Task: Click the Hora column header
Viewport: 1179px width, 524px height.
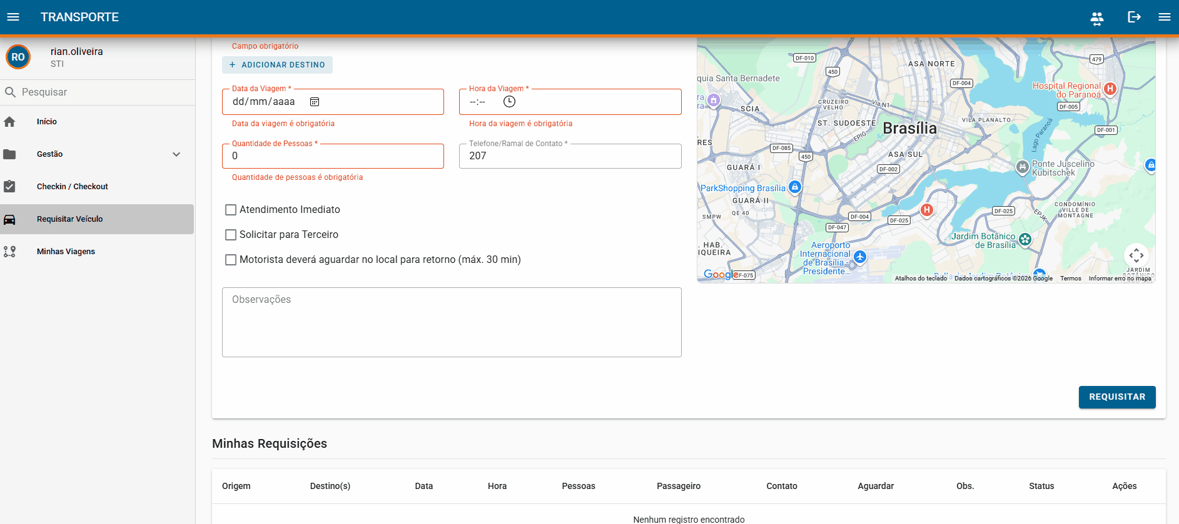Action: tap(497, 486)
